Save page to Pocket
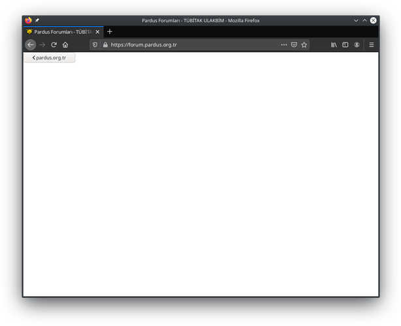 click(x=294, y=45)
